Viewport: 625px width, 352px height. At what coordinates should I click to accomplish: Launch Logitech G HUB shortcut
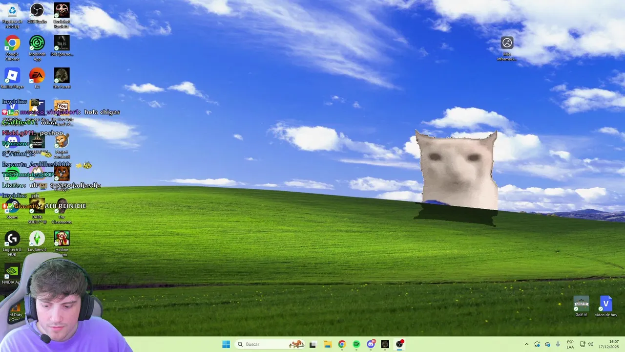click(x=12, y=244)
